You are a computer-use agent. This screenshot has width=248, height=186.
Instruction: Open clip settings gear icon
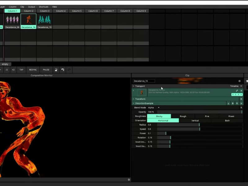pyautogui.click(x=239, y=81)
